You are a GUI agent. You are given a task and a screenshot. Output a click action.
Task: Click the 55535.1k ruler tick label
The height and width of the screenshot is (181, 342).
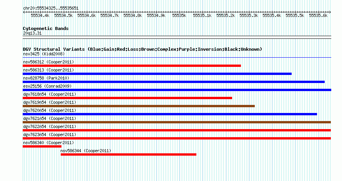(203, 15)
